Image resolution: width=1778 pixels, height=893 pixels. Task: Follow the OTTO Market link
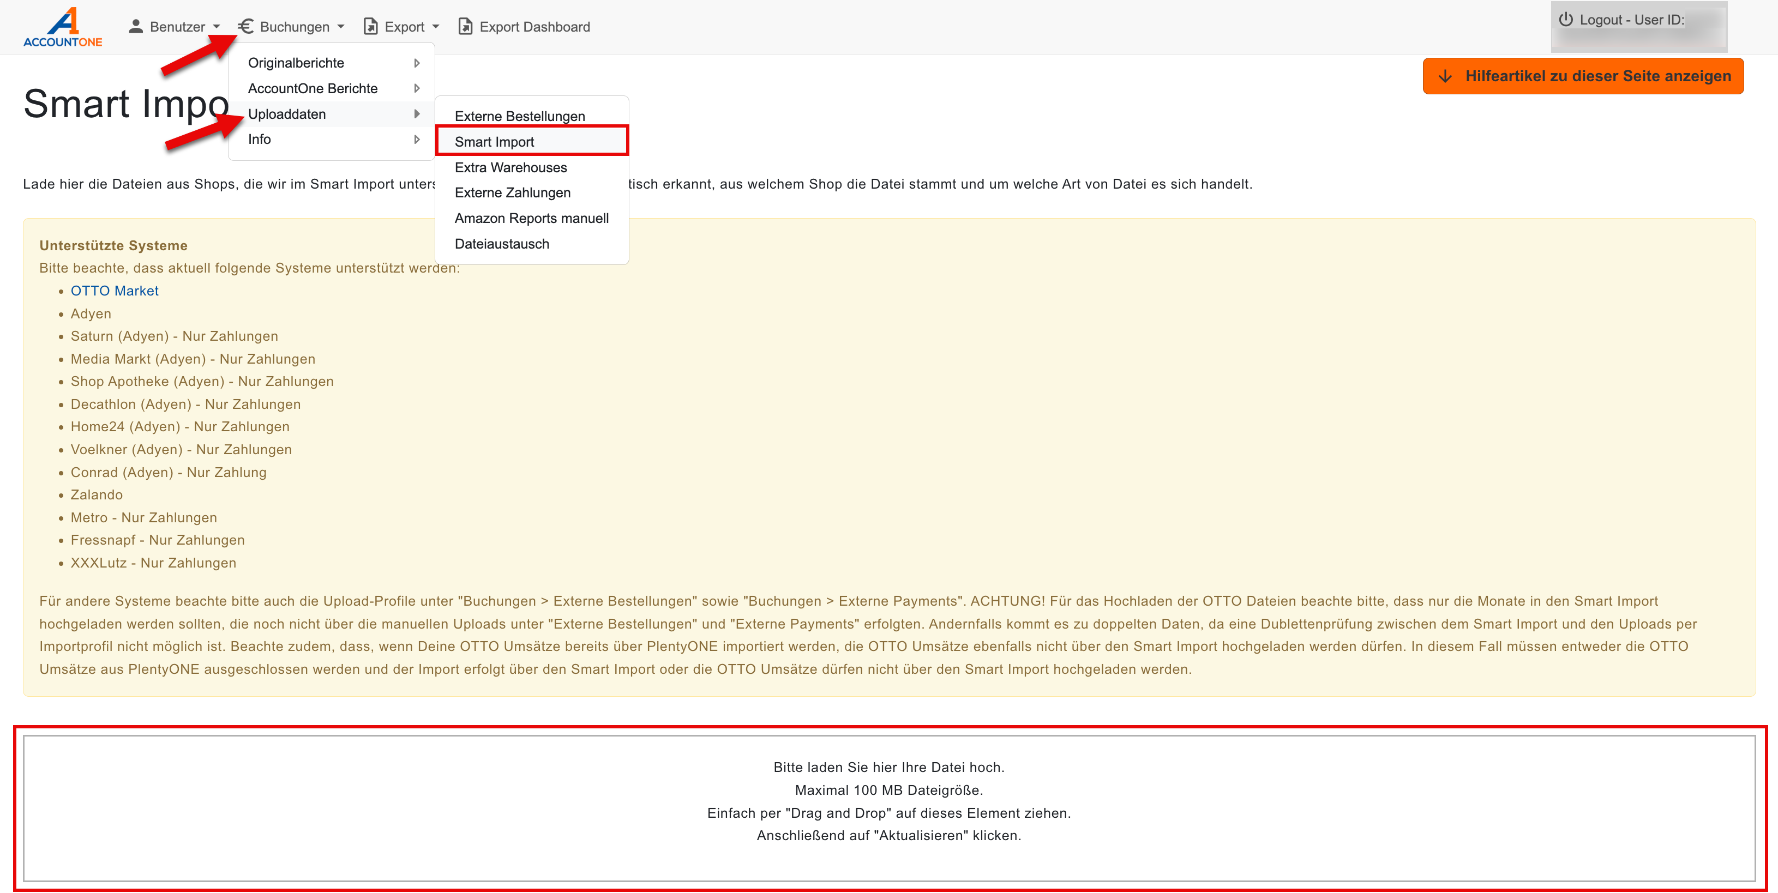tap(115, 291)
